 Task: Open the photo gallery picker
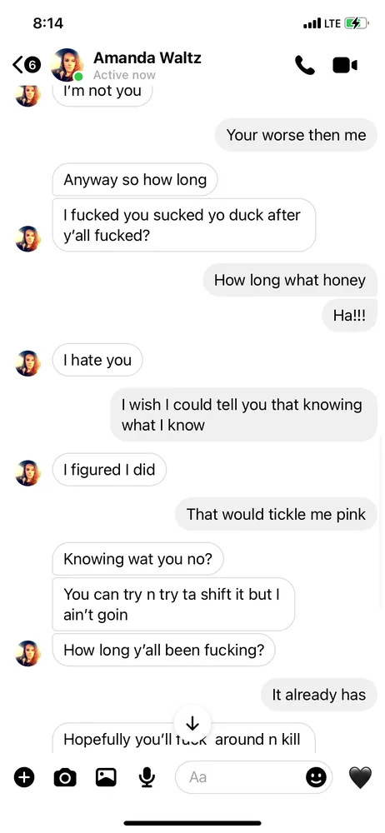coord(106,777)
